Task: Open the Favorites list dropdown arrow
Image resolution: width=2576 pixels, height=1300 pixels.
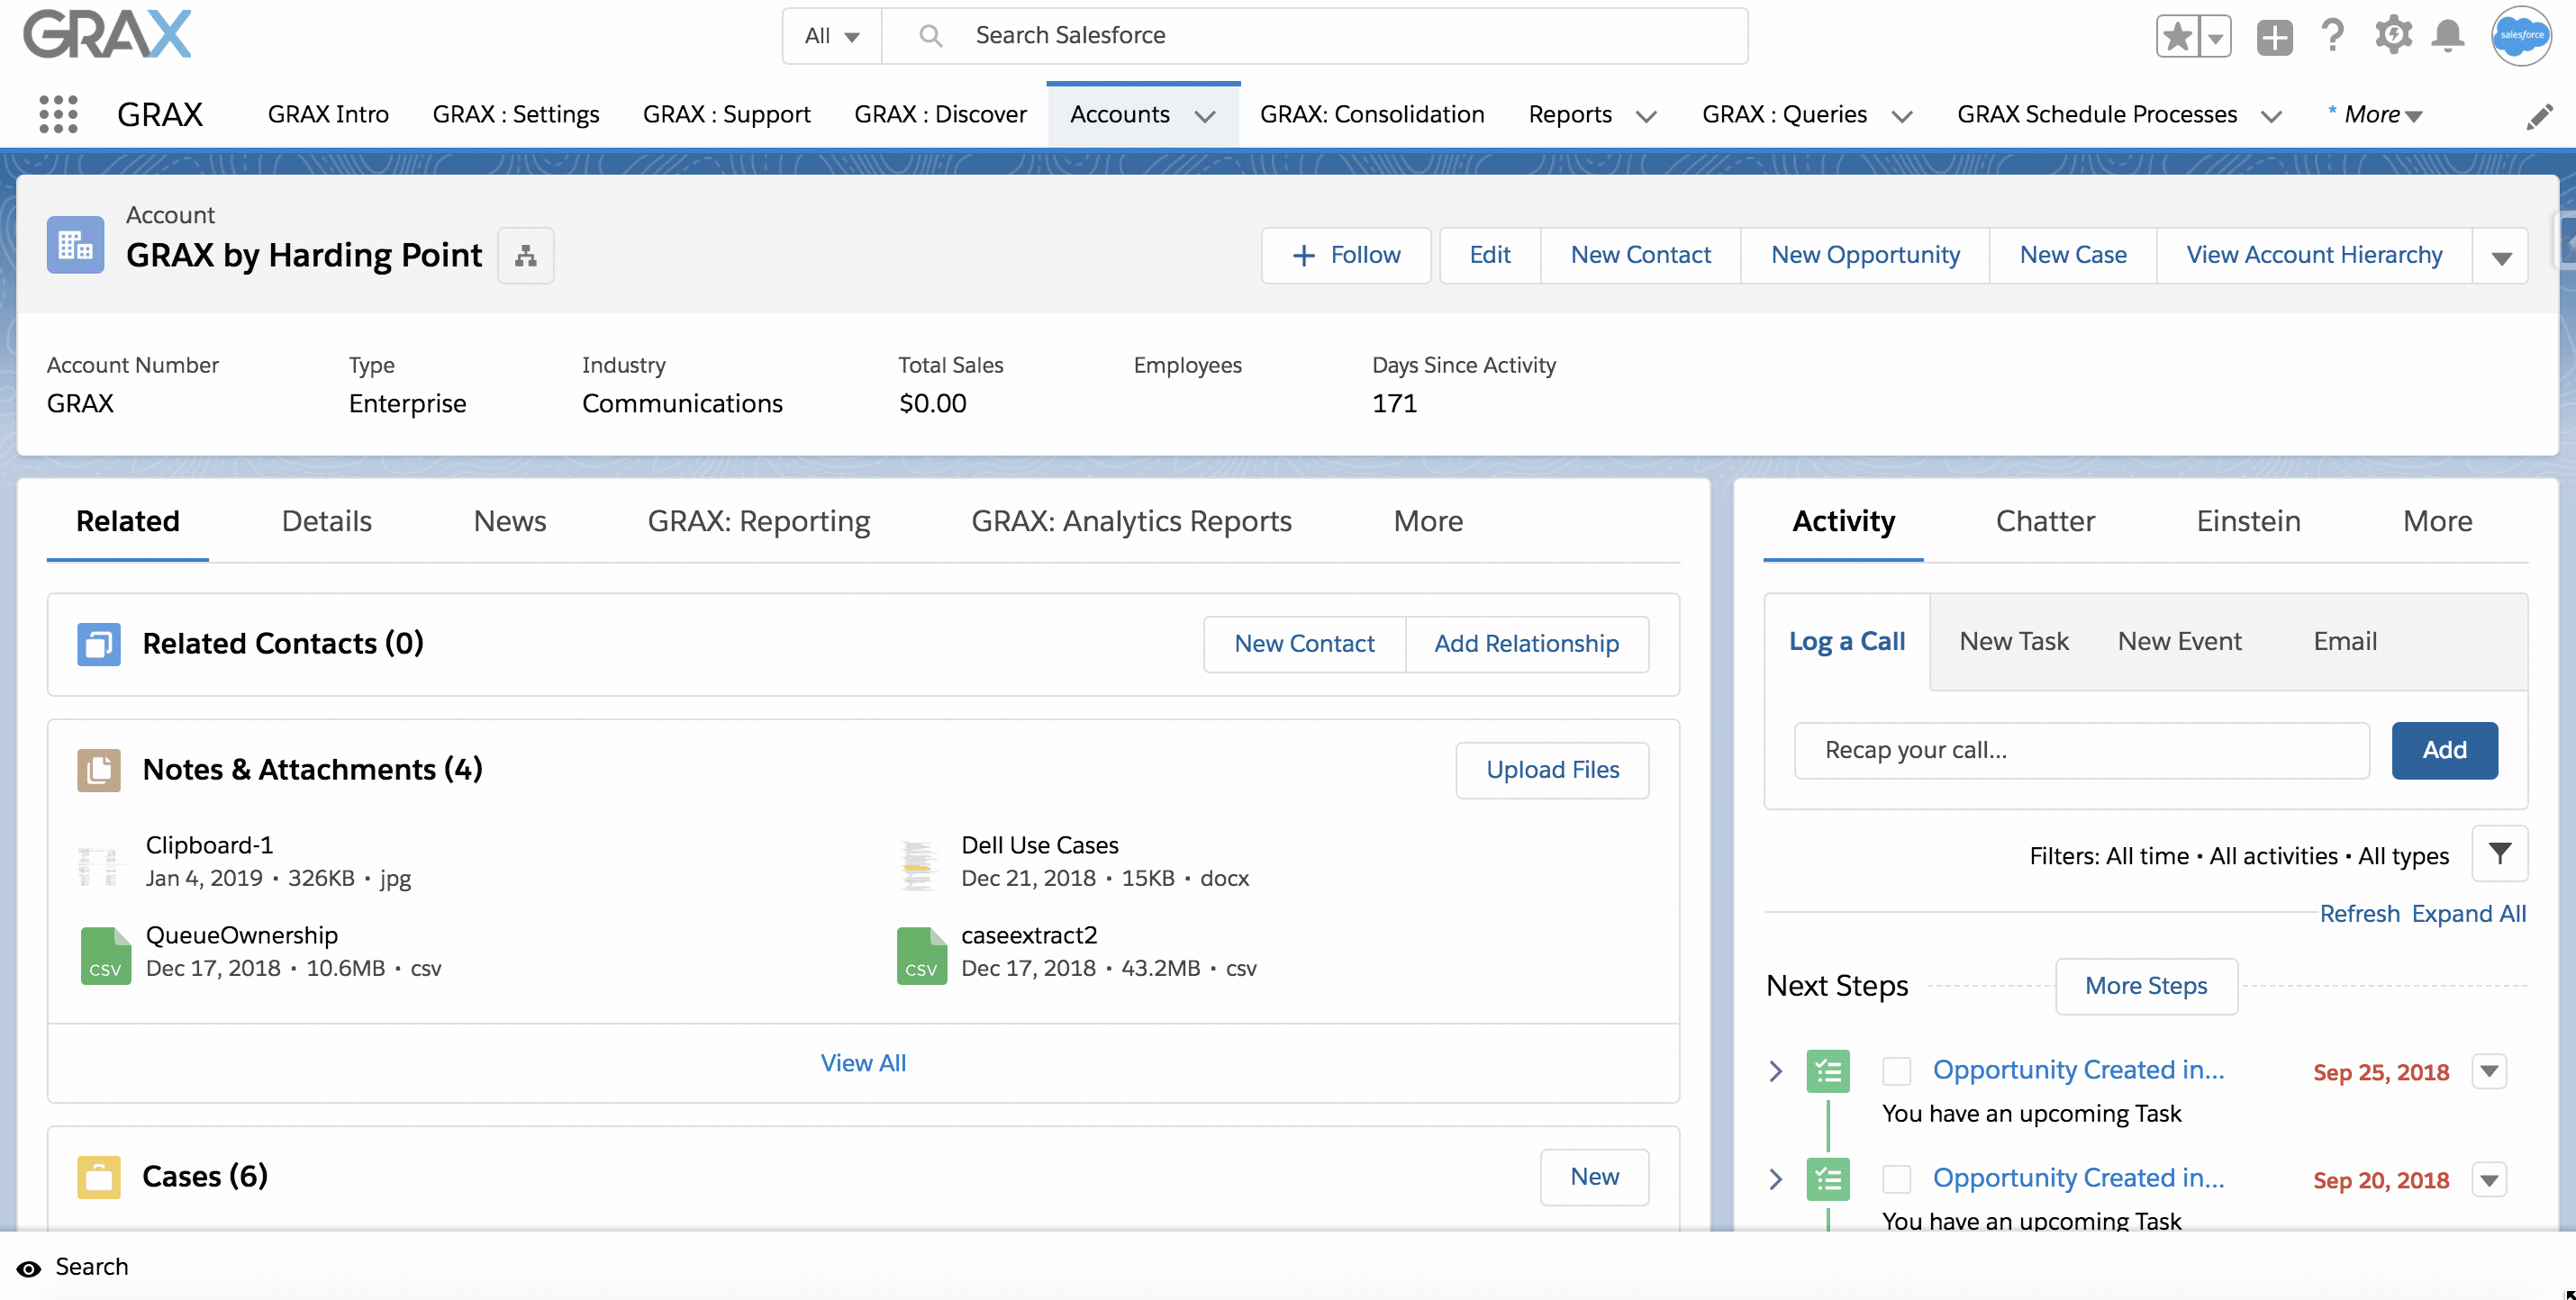Action: [2216, 38]
